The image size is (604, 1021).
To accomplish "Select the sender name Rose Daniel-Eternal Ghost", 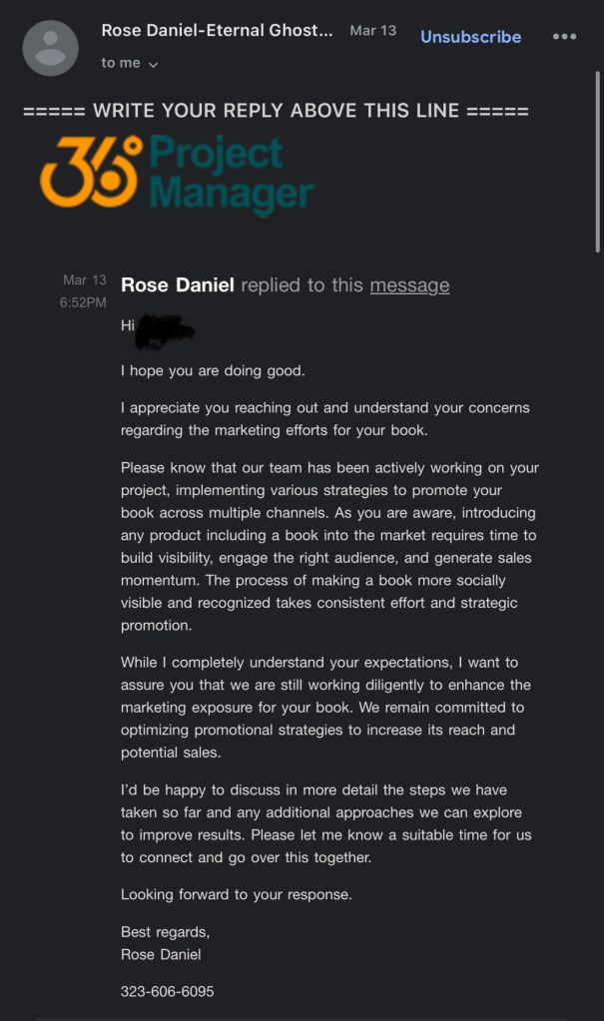I will pos(217,31).
